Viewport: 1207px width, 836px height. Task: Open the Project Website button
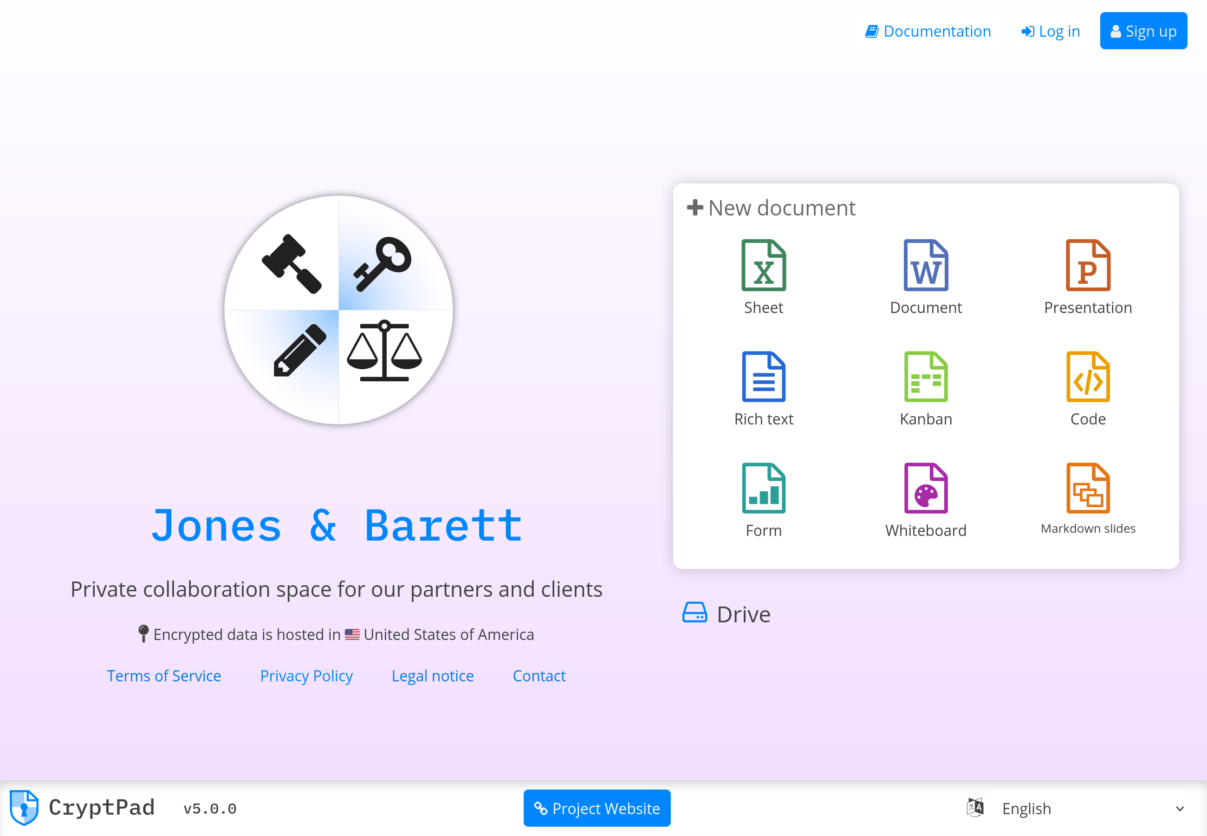[x=597, y=808]
